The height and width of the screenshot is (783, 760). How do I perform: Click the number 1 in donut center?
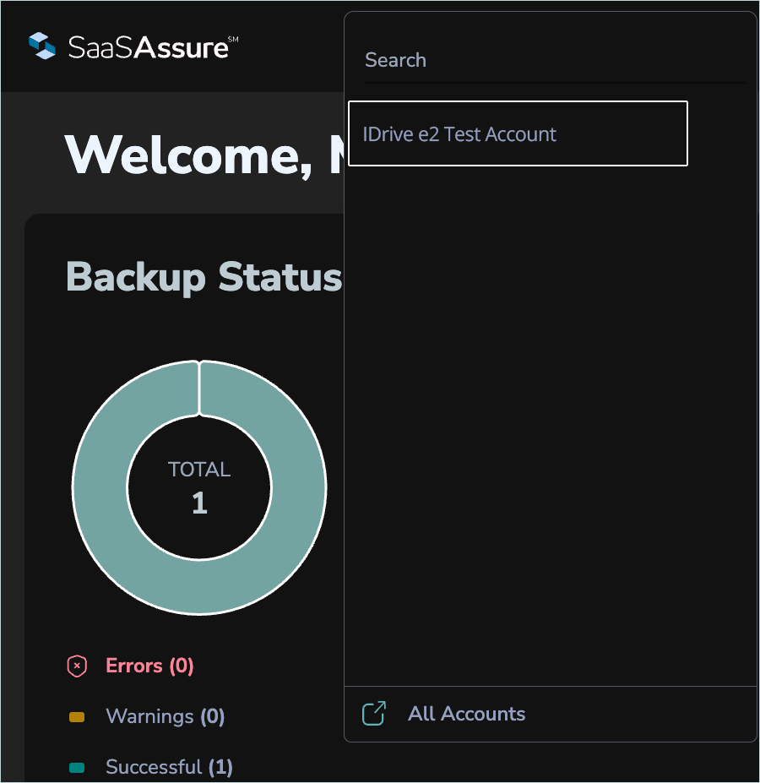[x=199, y=503]
